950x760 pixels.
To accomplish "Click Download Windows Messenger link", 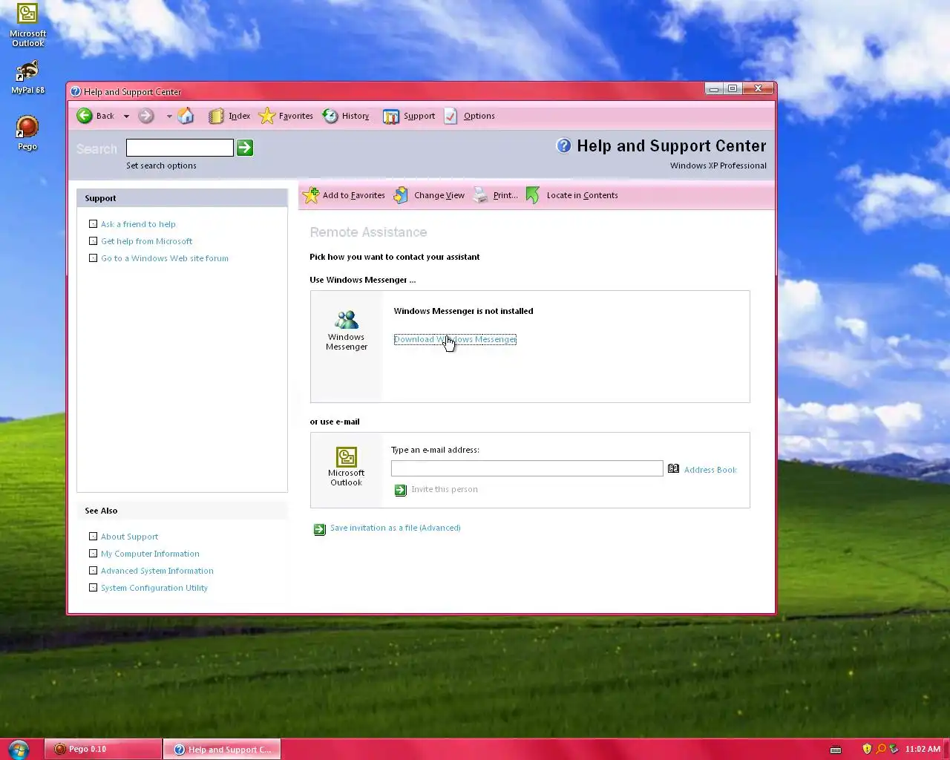I will click(455, 339).
